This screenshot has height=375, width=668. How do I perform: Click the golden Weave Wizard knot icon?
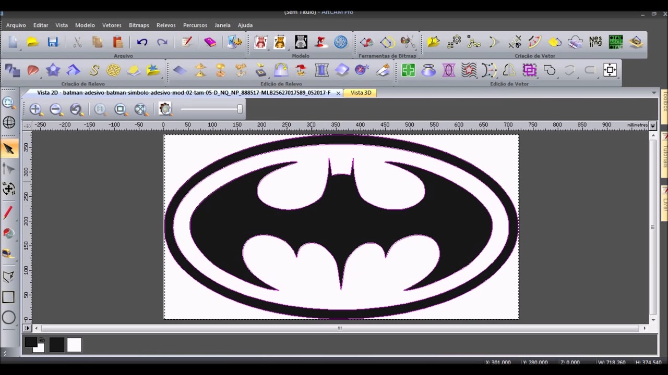[x=113, y=70]
